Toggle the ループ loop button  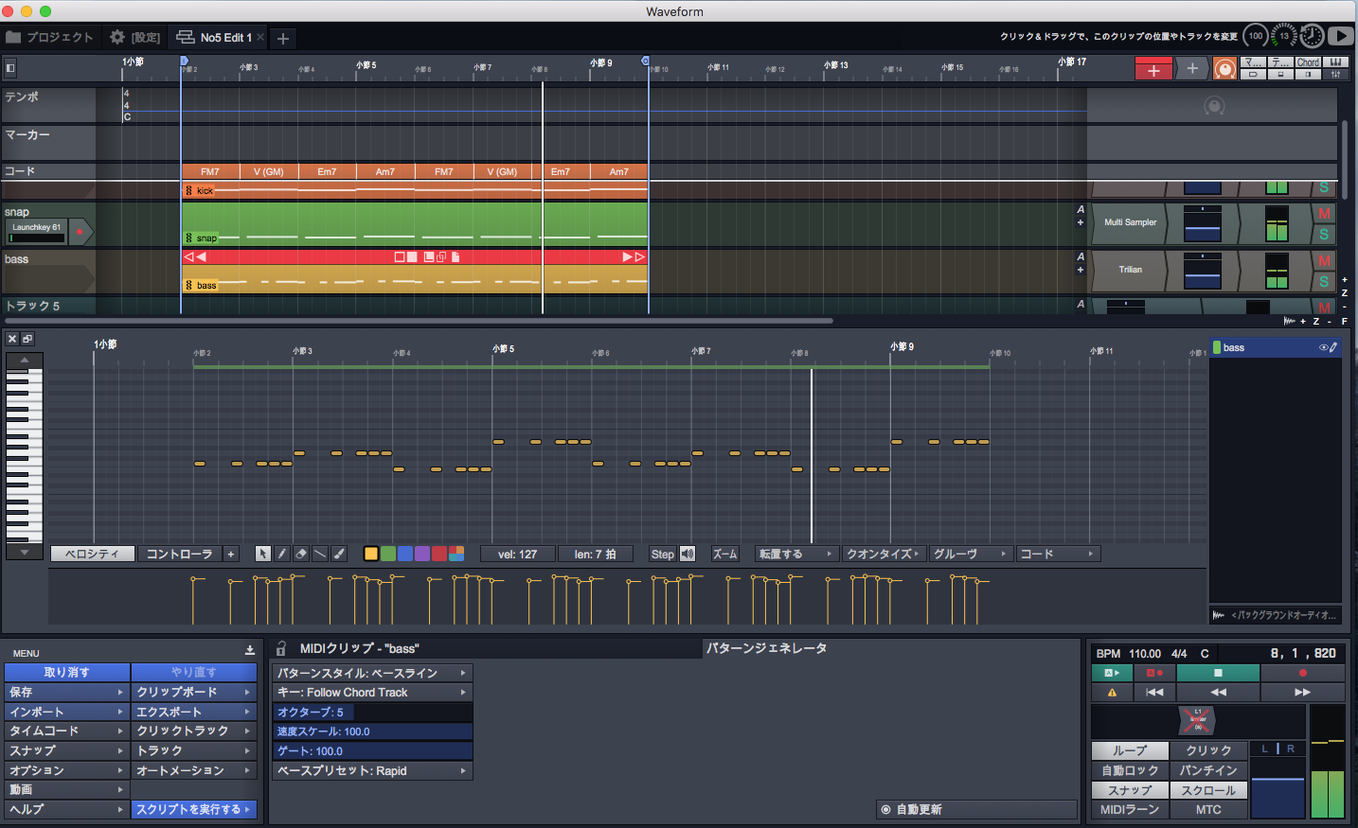(1130, 750)
